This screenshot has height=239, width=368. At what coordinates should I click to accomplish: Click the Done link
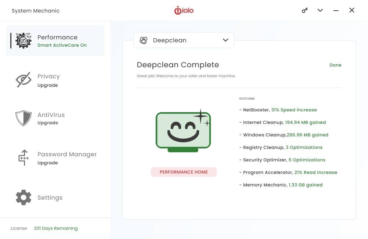point(335,65)
